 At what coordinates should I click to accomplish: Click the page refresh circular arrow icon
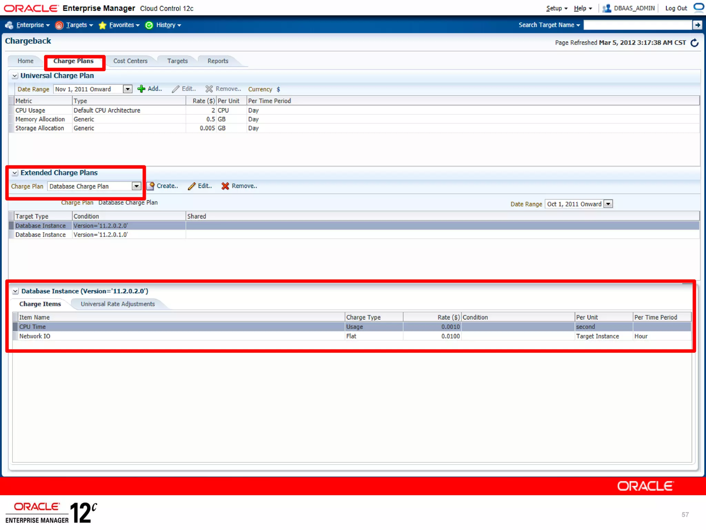click(695, 43)
